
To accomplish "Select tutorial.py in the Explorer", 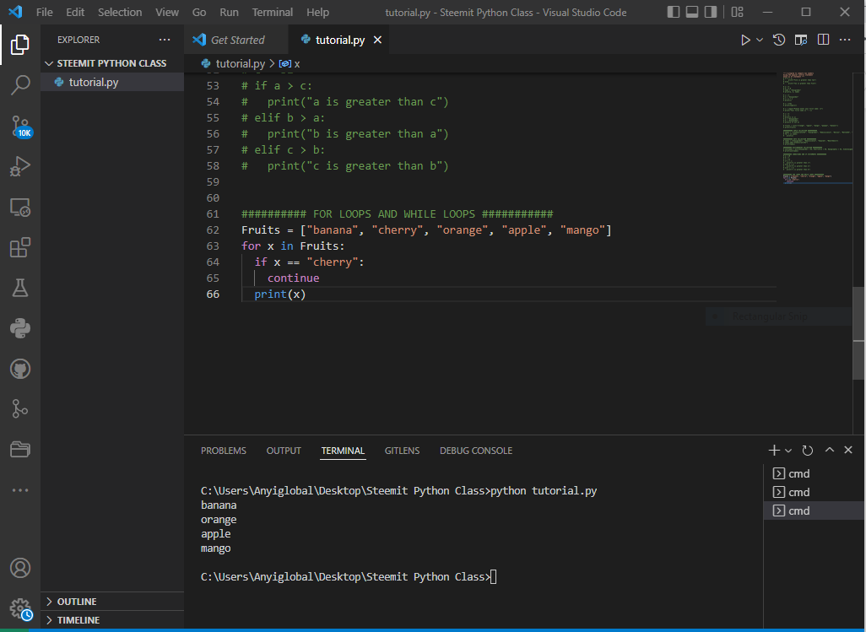I will point(94,82).
